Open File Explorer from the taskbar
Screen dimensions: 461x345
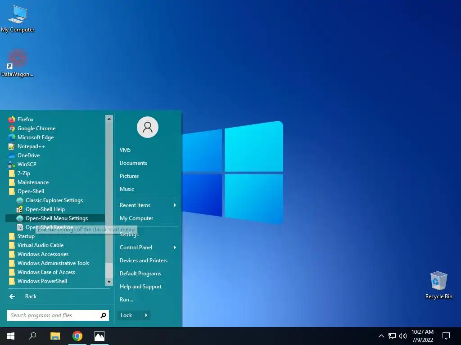(55, 336)
